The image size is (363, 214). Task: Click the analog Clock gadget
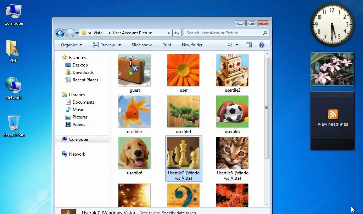point(332,24)
